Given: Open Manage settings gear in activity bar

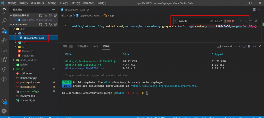Looking at the screenshot, I should click(x=4, y=111).
